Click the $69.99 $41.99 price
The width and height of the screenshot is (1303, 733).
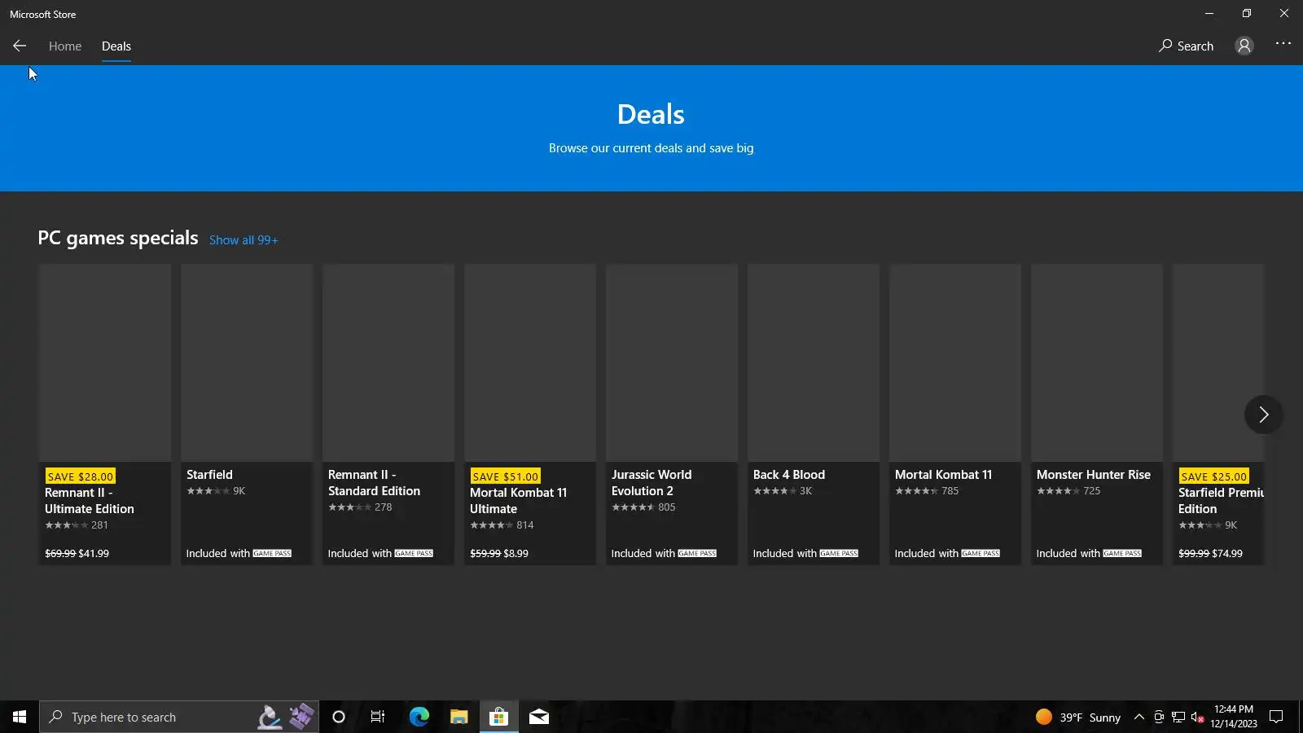point(77,554)
